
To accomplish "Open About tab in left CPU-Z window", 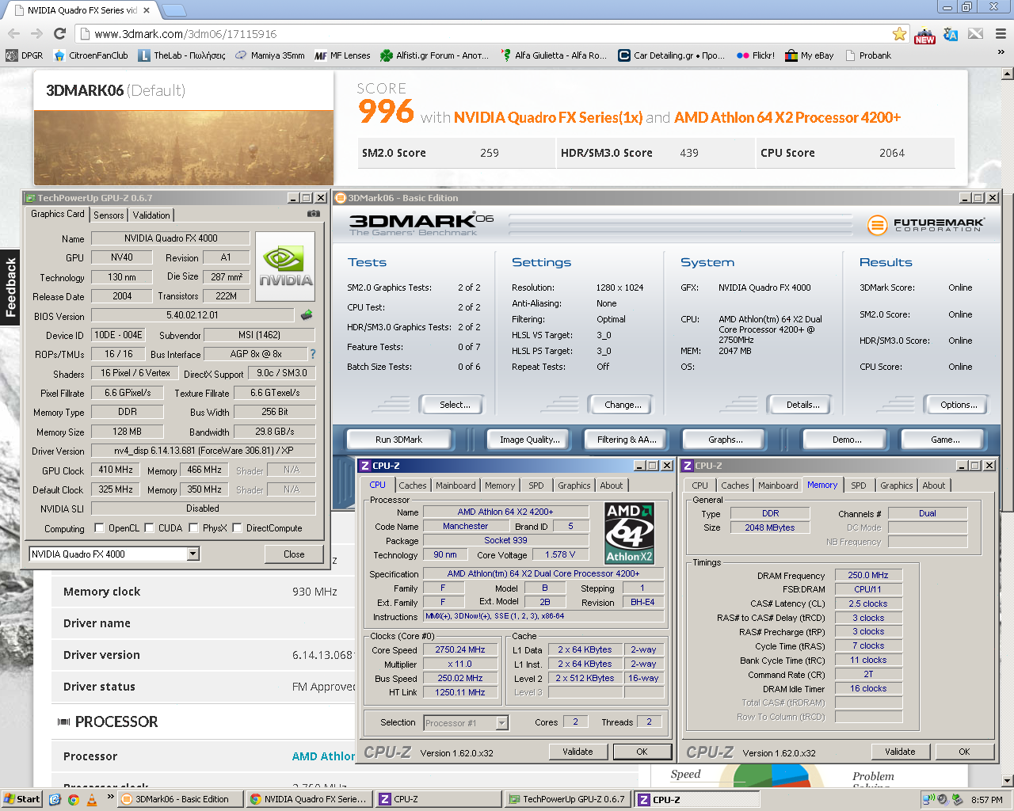I will 611,485.
